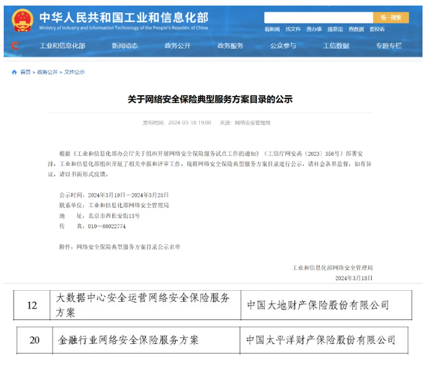Open the 提意见 quick link

(335, 29)
